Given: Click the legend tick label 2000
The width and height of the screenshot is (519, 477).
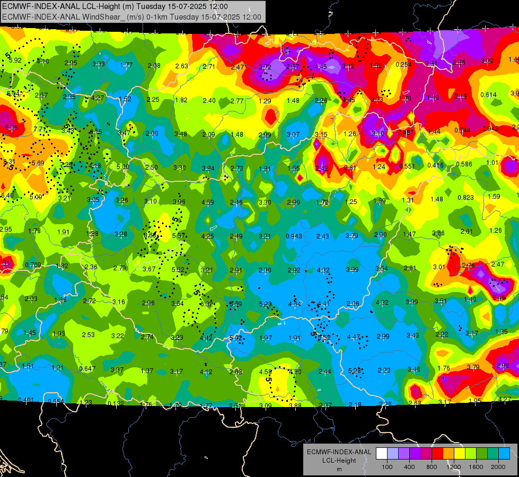Looking at the screenshot, I should pyautogui.click(x=498, y=467).
